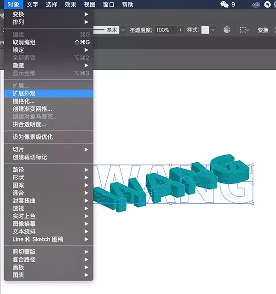Choose 创建裁切标记 menu item
Image resolution: width=276 pixels, height=294 pixels.
(x=48, y=157)
